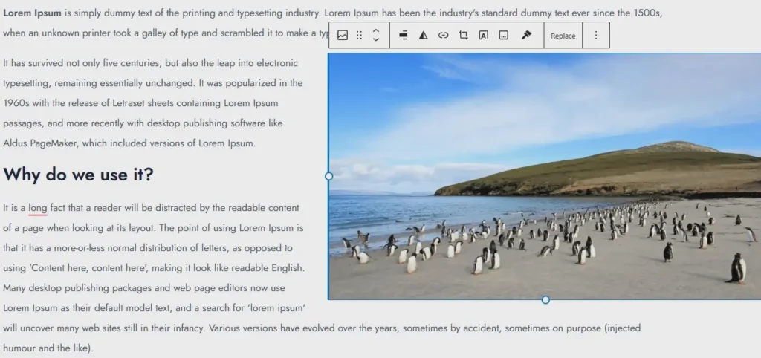
Task: Select the Crop image tool
Action: coord(463,36)
